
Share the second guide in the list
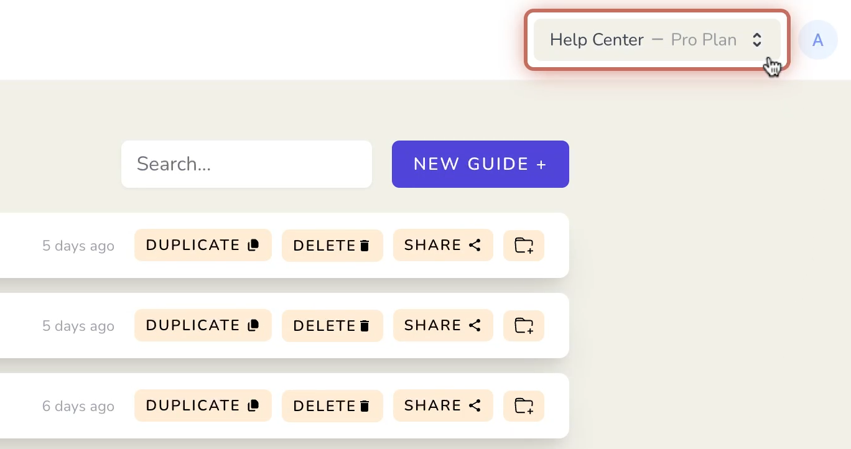coord(443,325)
